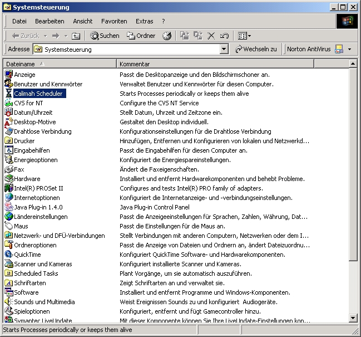Click the Up one level folder icon
Image resolution: width=361 pixels, height=337 pixels.
(x=76, y=36)
